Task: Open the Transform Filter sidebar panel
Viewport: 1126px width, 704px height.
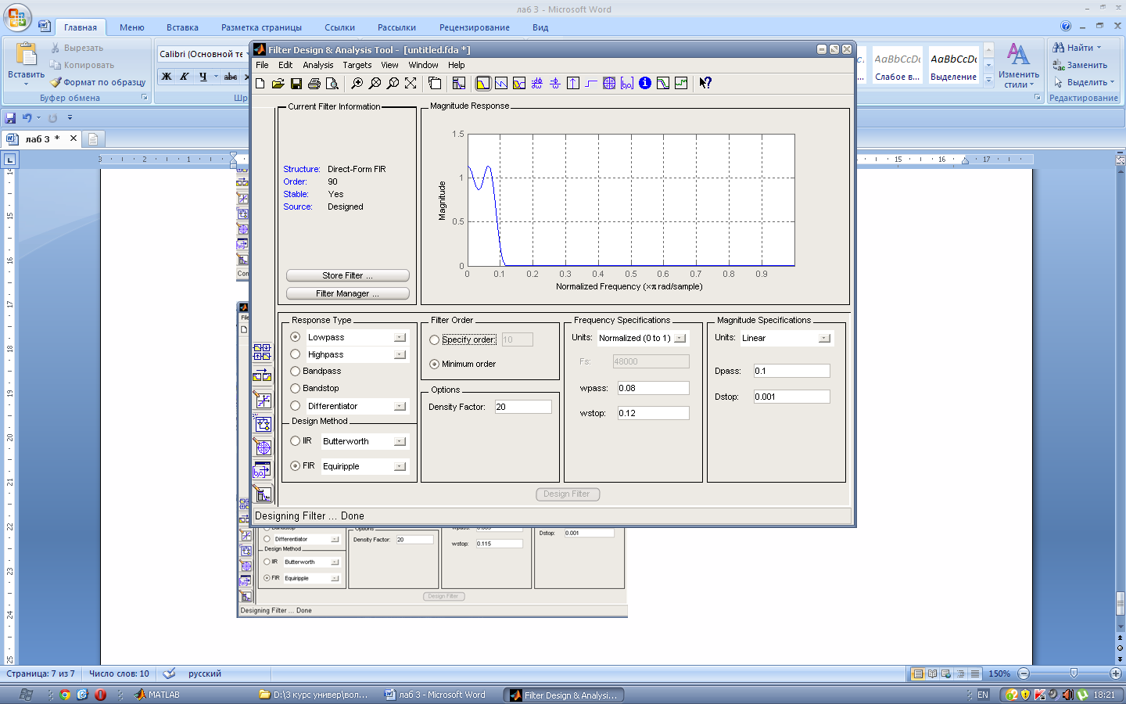Action: coord(262,375)
